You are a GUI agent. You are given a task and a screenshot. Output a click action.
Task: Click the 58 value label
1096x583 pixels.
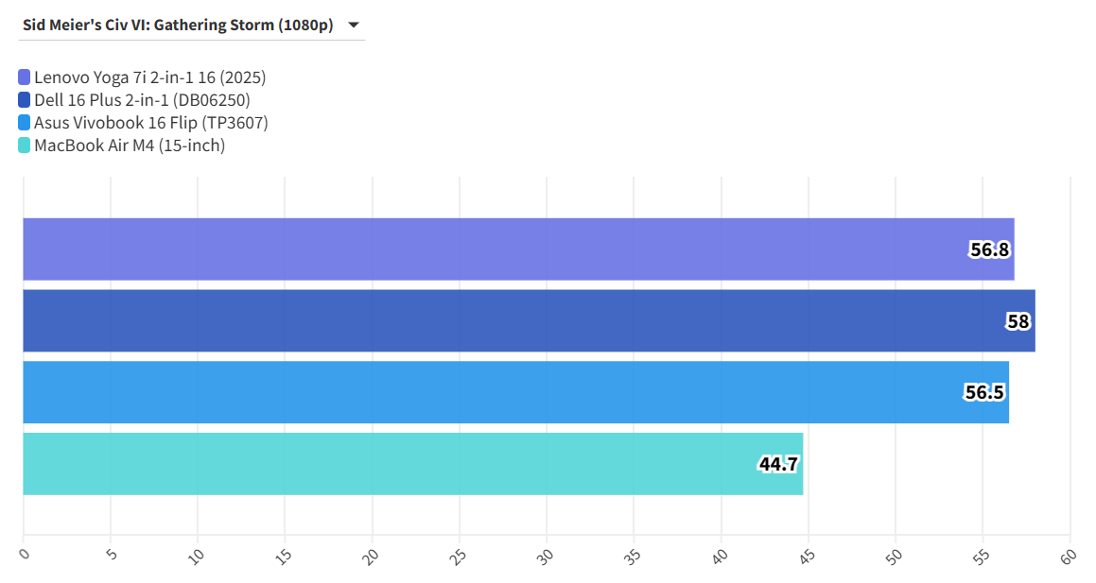coord(1018,321)
